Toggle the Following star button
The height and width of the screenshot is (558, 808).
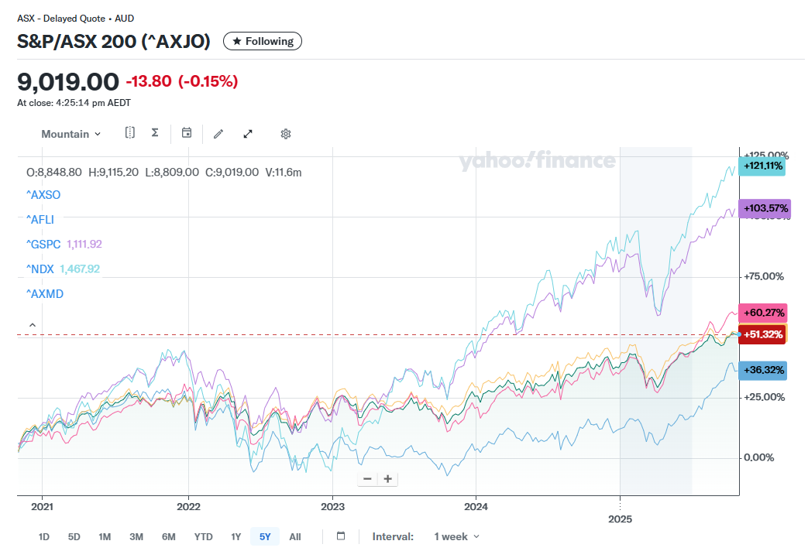click(x=263, y=41)
